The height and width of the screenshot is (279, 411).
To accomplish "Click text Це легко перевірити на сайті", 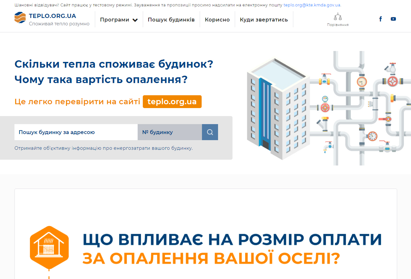I will 77,102.
